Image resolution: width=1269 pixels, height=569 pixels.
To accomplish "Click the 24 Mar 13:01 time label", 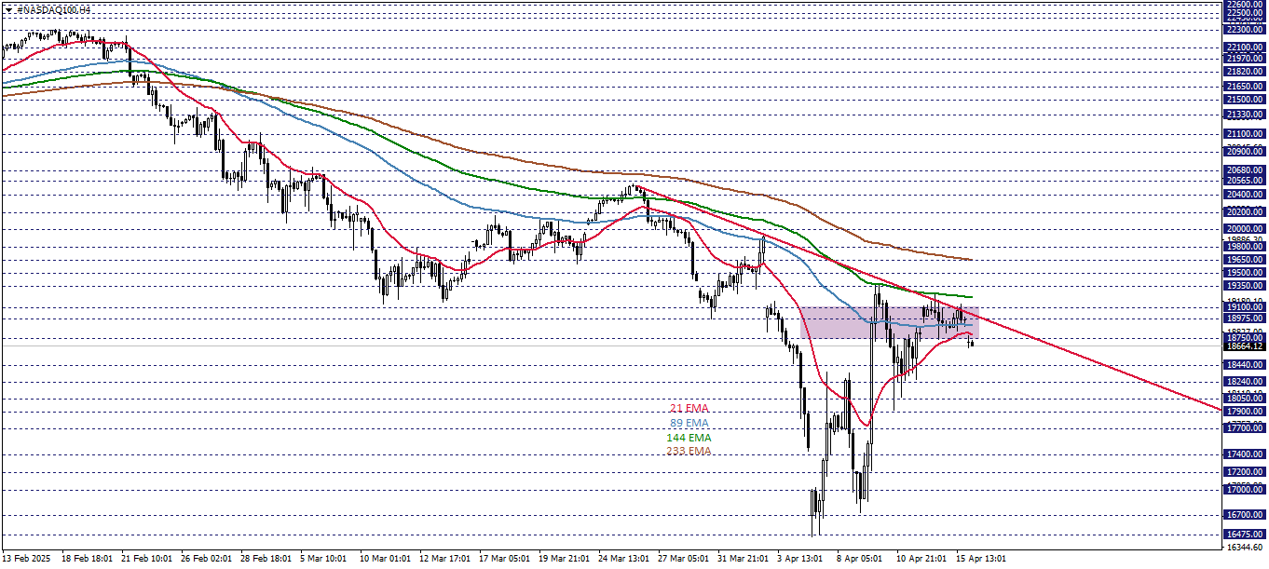I will click(624, 560).
